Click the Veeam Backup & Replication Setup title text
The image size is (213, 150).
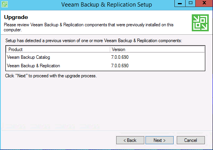click(x=106, y=5)
